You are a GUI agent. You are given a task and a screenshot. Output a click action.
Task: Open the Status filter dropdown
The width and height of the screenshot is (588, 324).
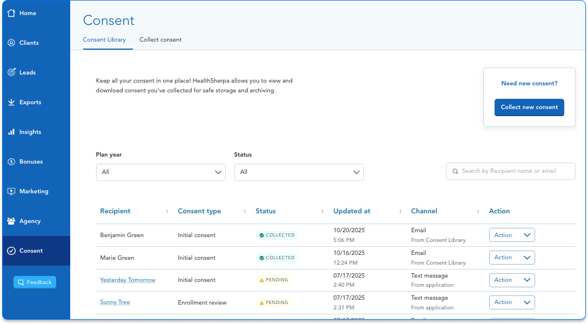pos(299,172)
